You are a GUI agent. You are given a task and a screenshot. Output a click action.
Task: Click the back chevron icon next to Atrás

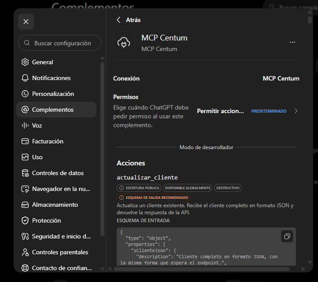[x=118, y=20]
